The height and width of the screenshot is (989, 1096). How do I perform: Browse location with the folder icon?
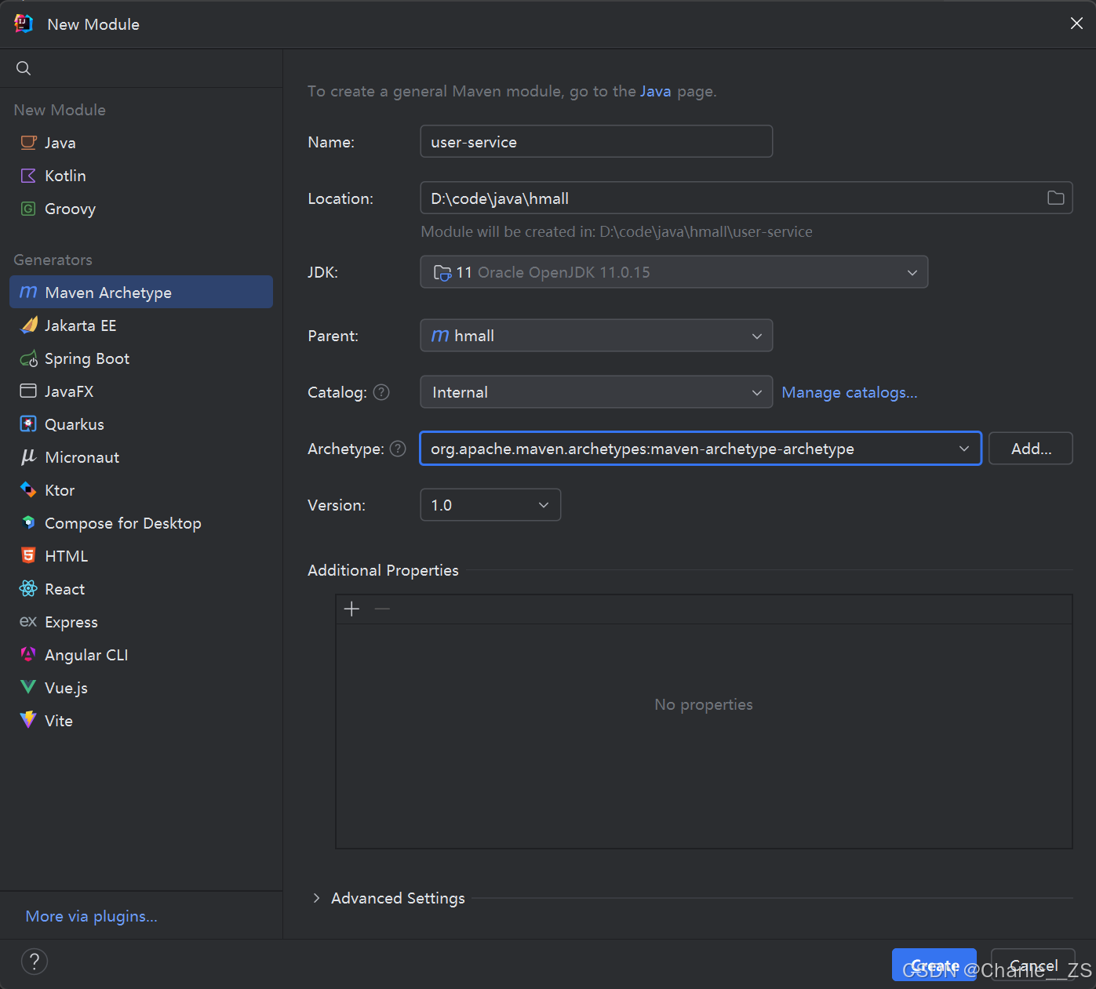pyautogui.click(x=1056, y=198)
